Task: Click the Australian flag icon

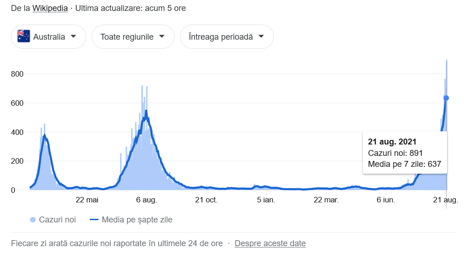Action: pos(24,36)
